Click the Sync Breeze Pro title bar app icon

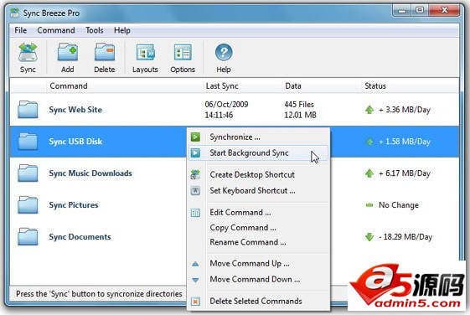15,13
